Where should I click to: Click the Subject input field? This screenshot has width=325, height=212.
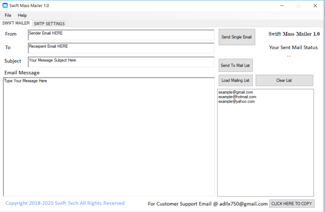coord(121,62)
